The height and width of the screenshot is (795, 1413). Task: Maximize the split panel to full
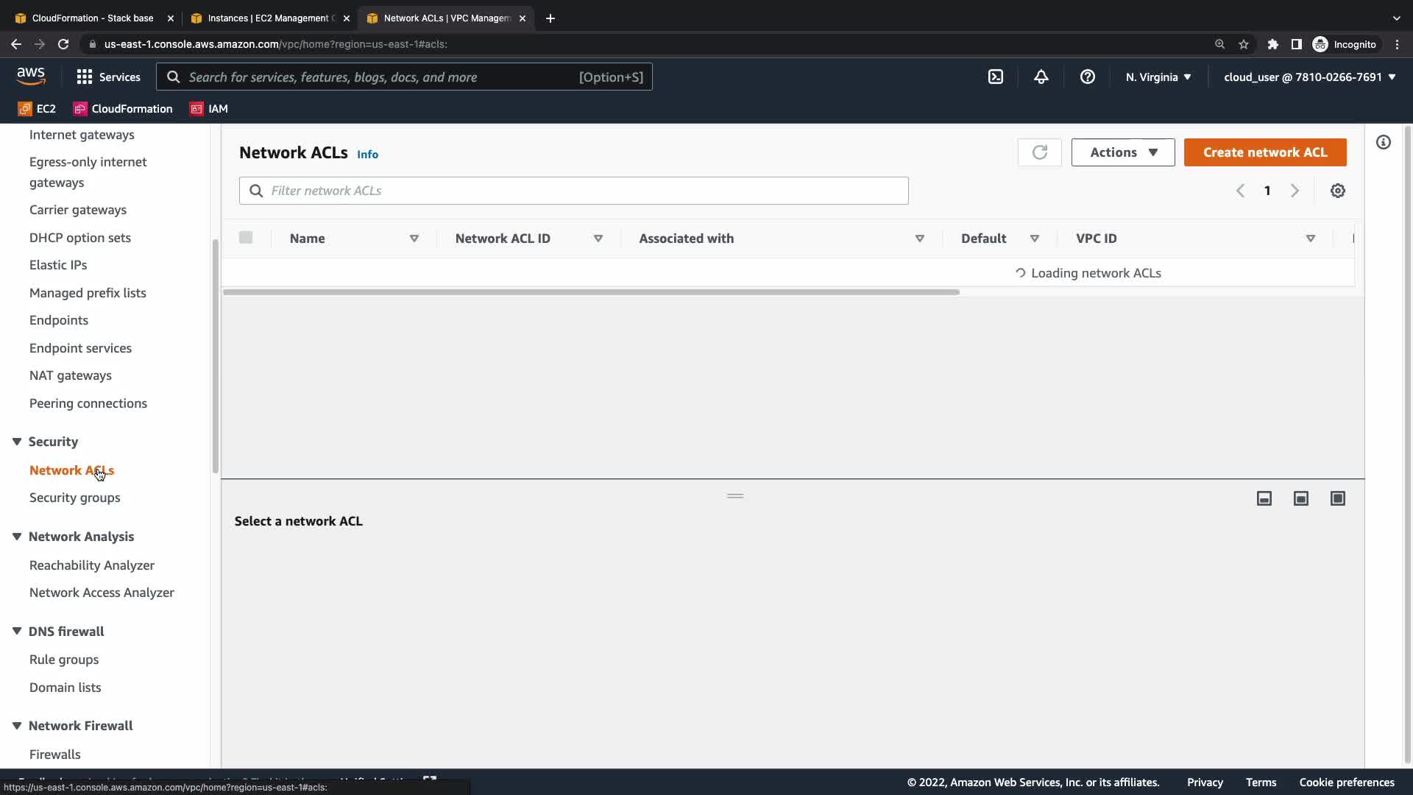tap(1337, 498)
